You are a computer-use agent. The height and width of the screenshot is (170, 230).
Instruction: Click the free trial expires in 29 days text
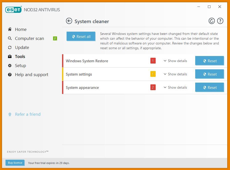pyautogui.click(x=49, y=163)
